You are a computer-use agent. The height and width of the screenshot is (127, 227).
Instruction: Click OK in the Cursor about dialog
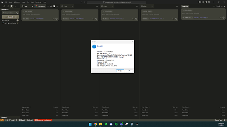129,71
